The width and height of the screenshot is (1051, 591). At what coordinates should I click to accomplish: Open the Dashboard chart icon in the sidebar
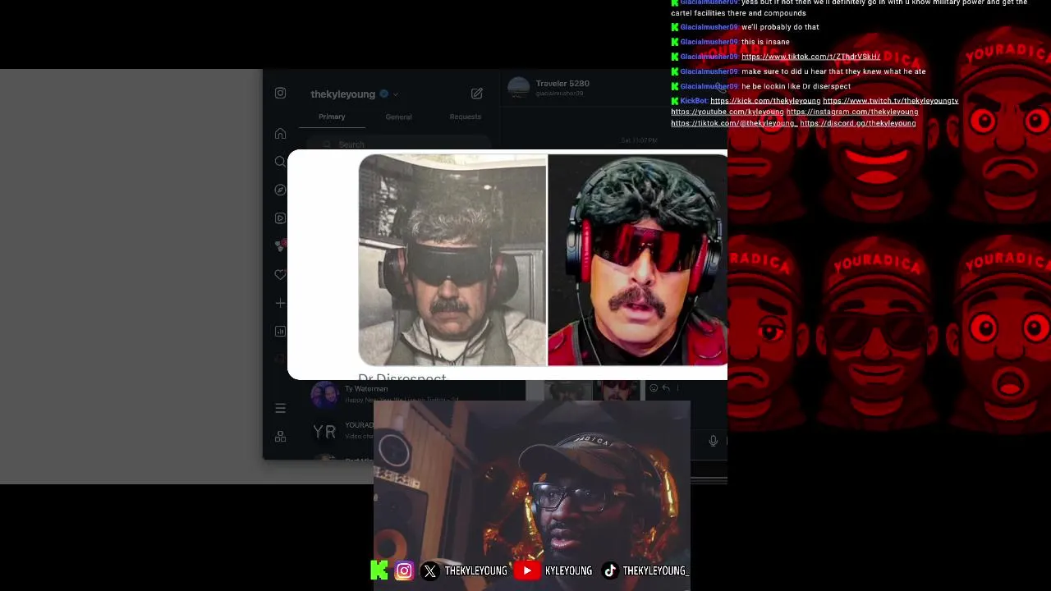pyautogui.click(x=280, y=332)
